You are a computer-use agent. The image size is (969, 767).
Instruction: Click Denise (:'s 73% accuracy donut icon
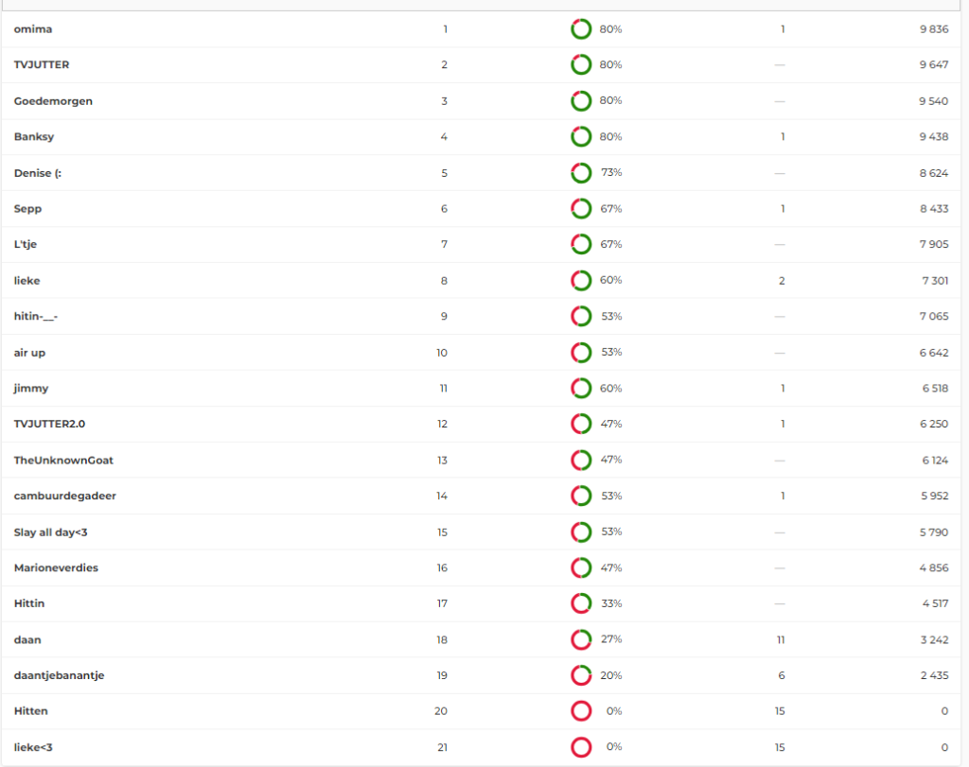581,173
